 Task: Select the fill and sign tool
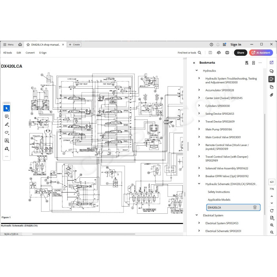pos(7,148)
